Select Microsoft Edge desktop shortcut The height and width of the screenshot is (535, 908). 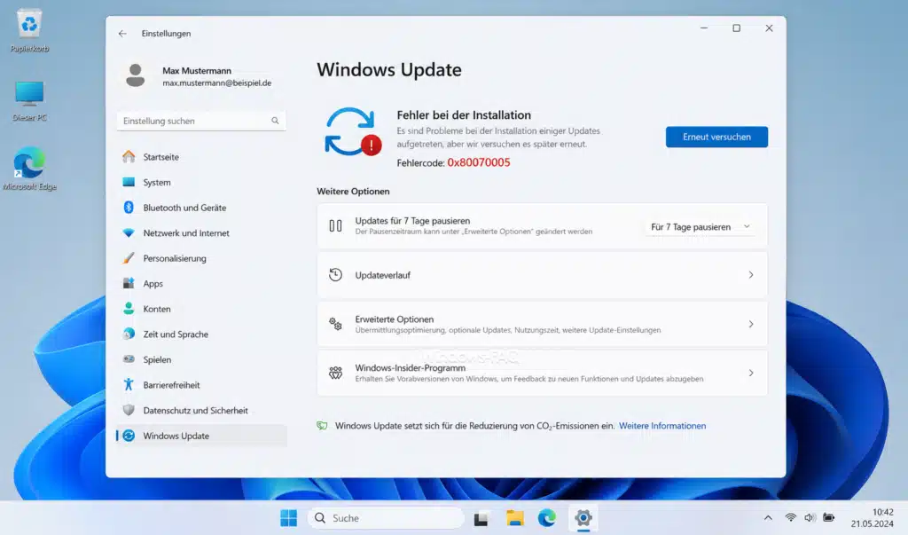[29, 169]
